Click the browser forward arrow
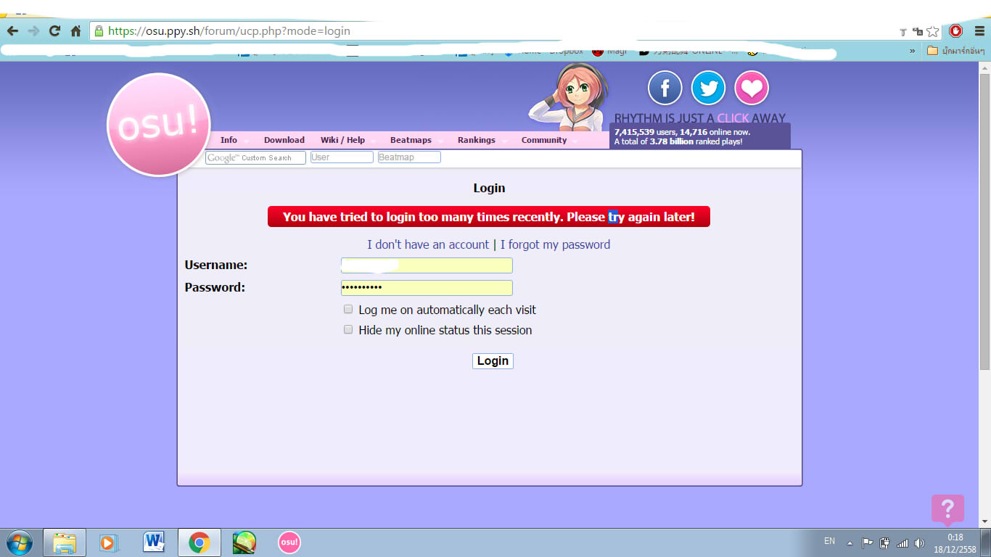This screenshot has height=557, width=991. [33, 31]
